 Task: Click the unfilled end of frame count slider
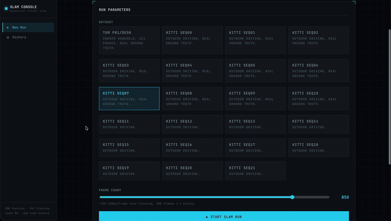[312, 197]
